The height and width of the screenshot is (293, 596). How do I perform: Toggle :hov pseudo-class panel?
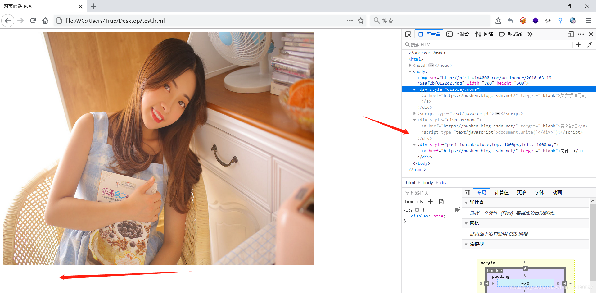click(x=409, y=202)
